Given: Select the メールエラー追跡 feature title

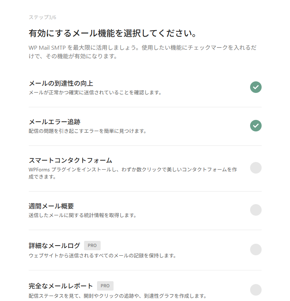Looking at the screenshot, I should 55,122.
